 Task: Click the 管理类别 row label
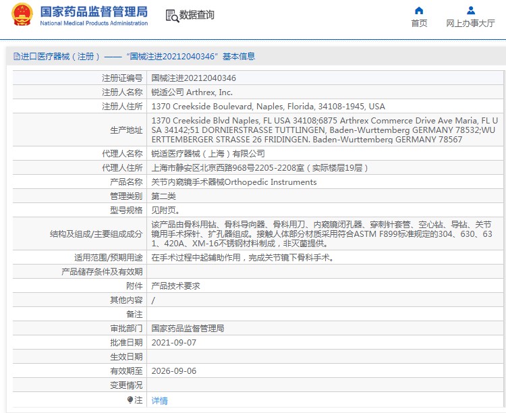(x=127, y=196)
